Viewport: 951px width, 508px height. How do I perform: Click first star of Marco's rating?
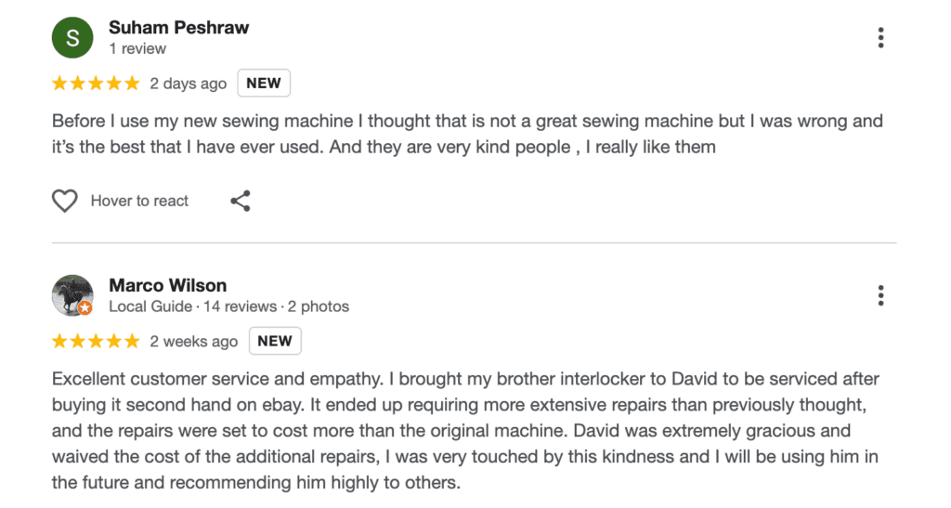[59, 341]
